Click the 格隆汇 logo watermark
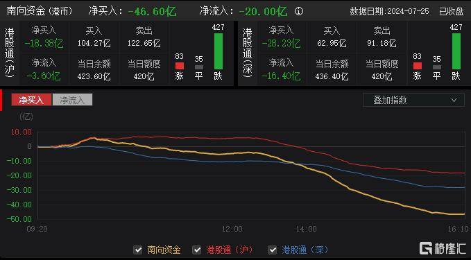 (x=443, y=248)
